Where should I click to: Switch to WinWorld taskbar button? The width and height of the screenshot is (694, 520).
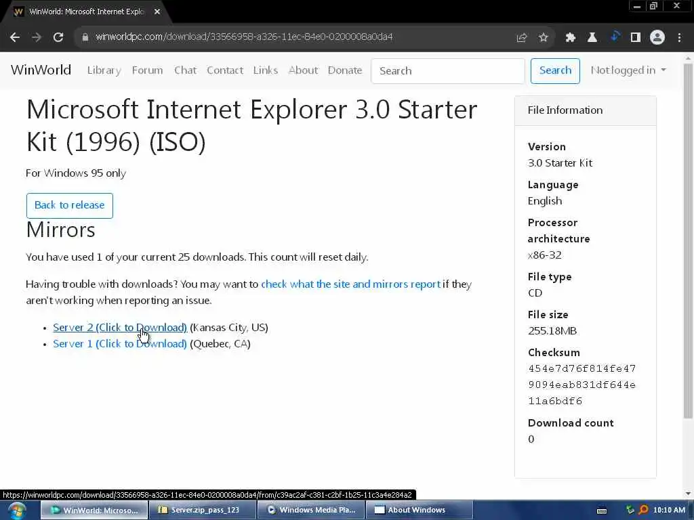pos(94,511)
